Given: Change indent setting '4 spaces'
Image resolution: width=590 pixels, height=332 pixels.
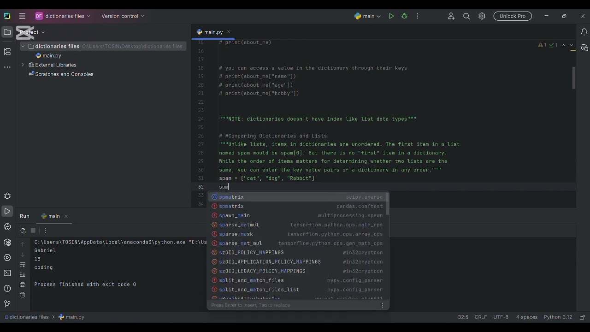Looking at the screenshot, I should (x=527, y=317).
